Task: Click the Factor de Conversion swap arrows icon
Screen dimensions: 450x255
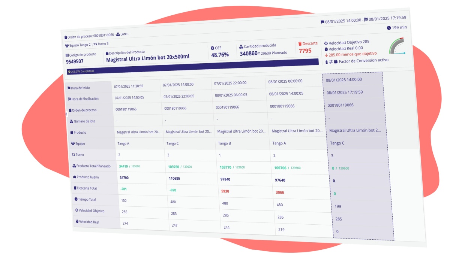Action: click(331, 62)
